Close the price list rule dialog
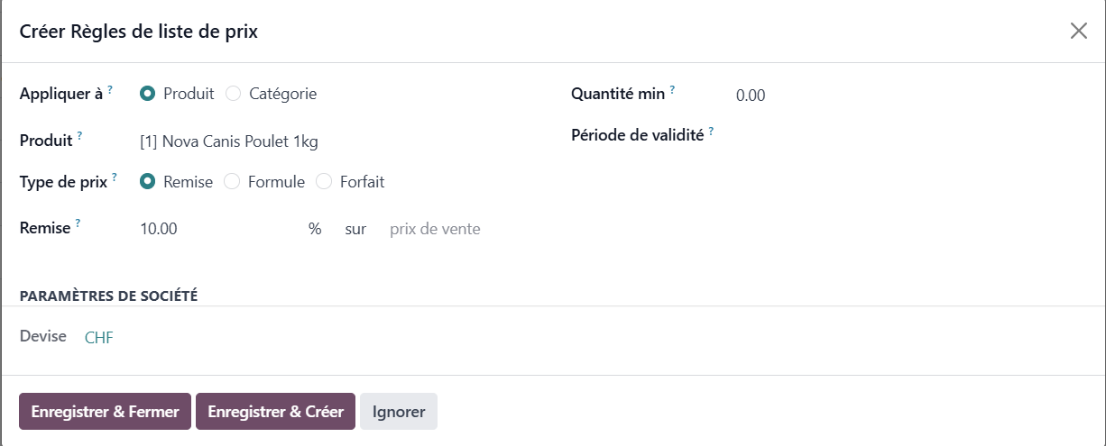 pos(1078,31)
